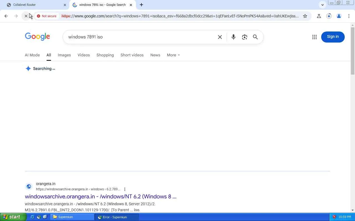
Task: Select the address bar URL
Action: pyautogui.click(x=180, y=16)
